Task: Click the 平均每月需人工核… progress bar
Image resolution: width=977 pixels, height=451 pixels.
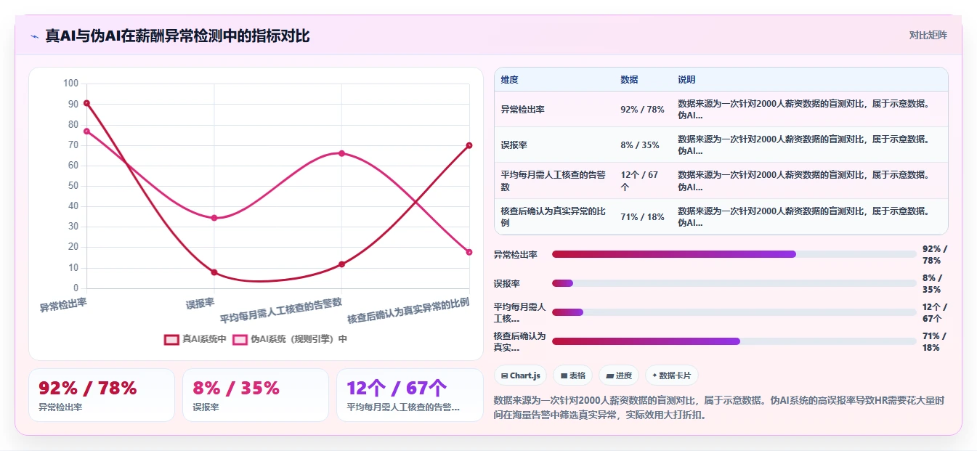Action: (734, 312)
